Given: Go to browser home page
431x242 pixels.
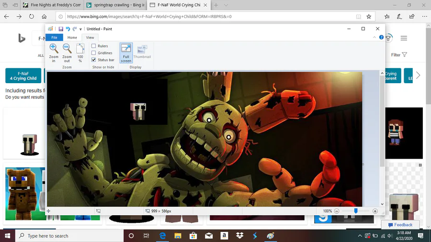Looking at the screenshot, I should tap(44, 16).
